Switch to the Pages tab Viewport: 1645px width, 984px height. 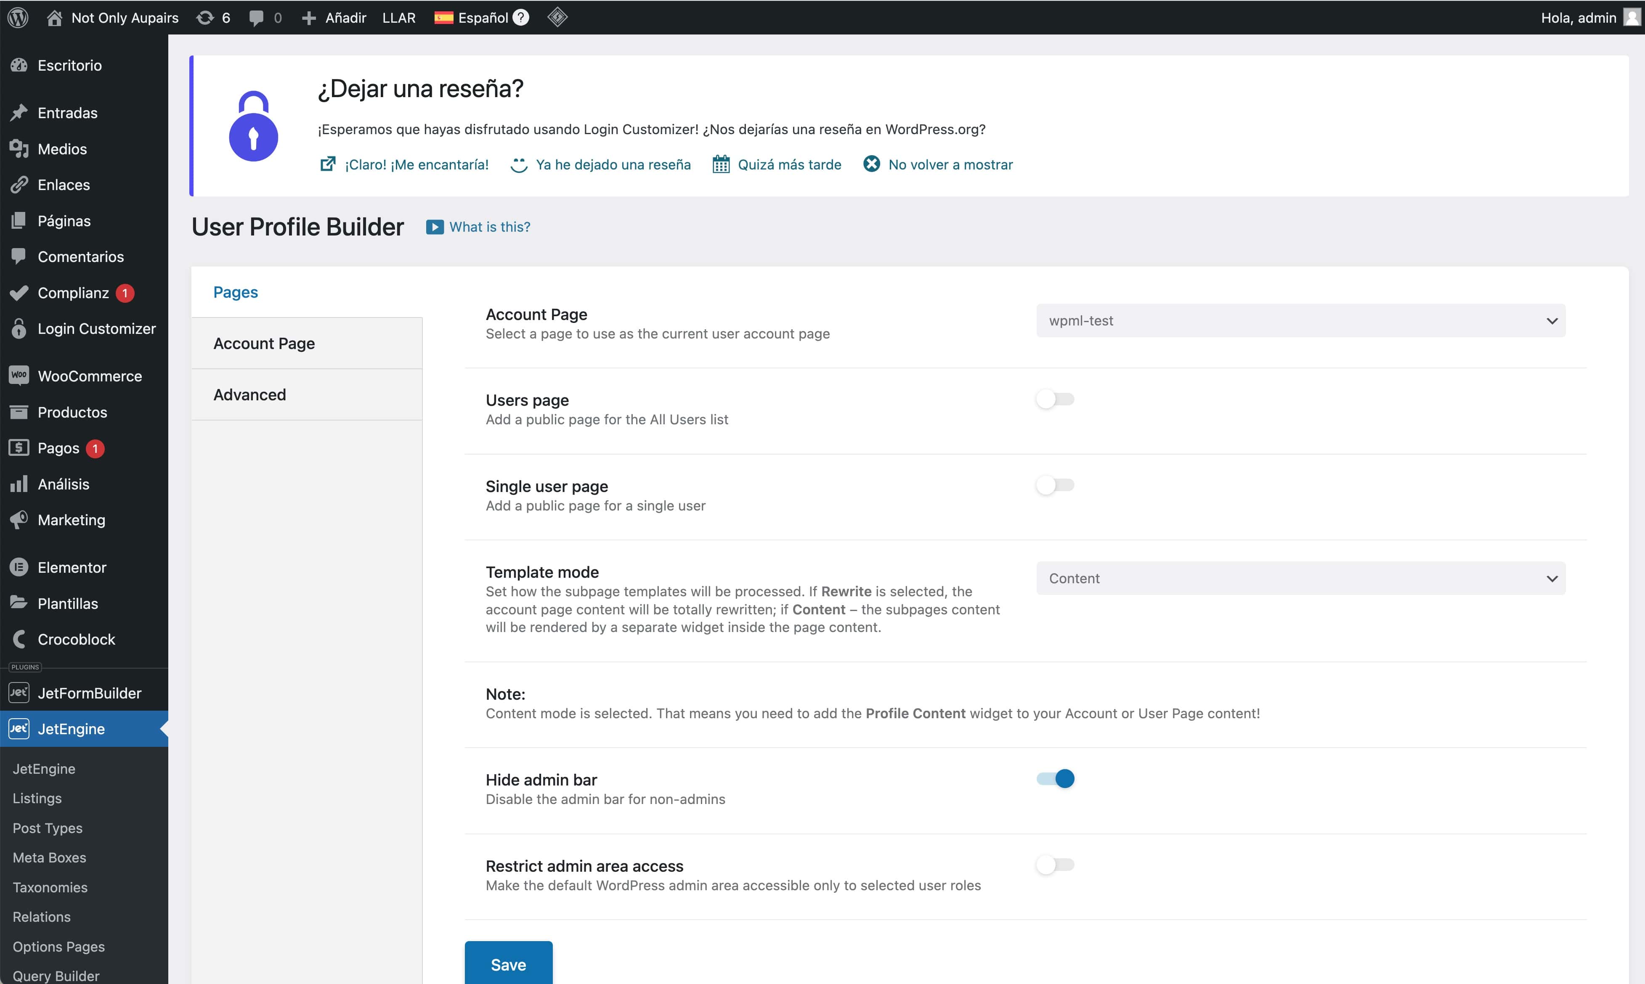pos(307,292)
